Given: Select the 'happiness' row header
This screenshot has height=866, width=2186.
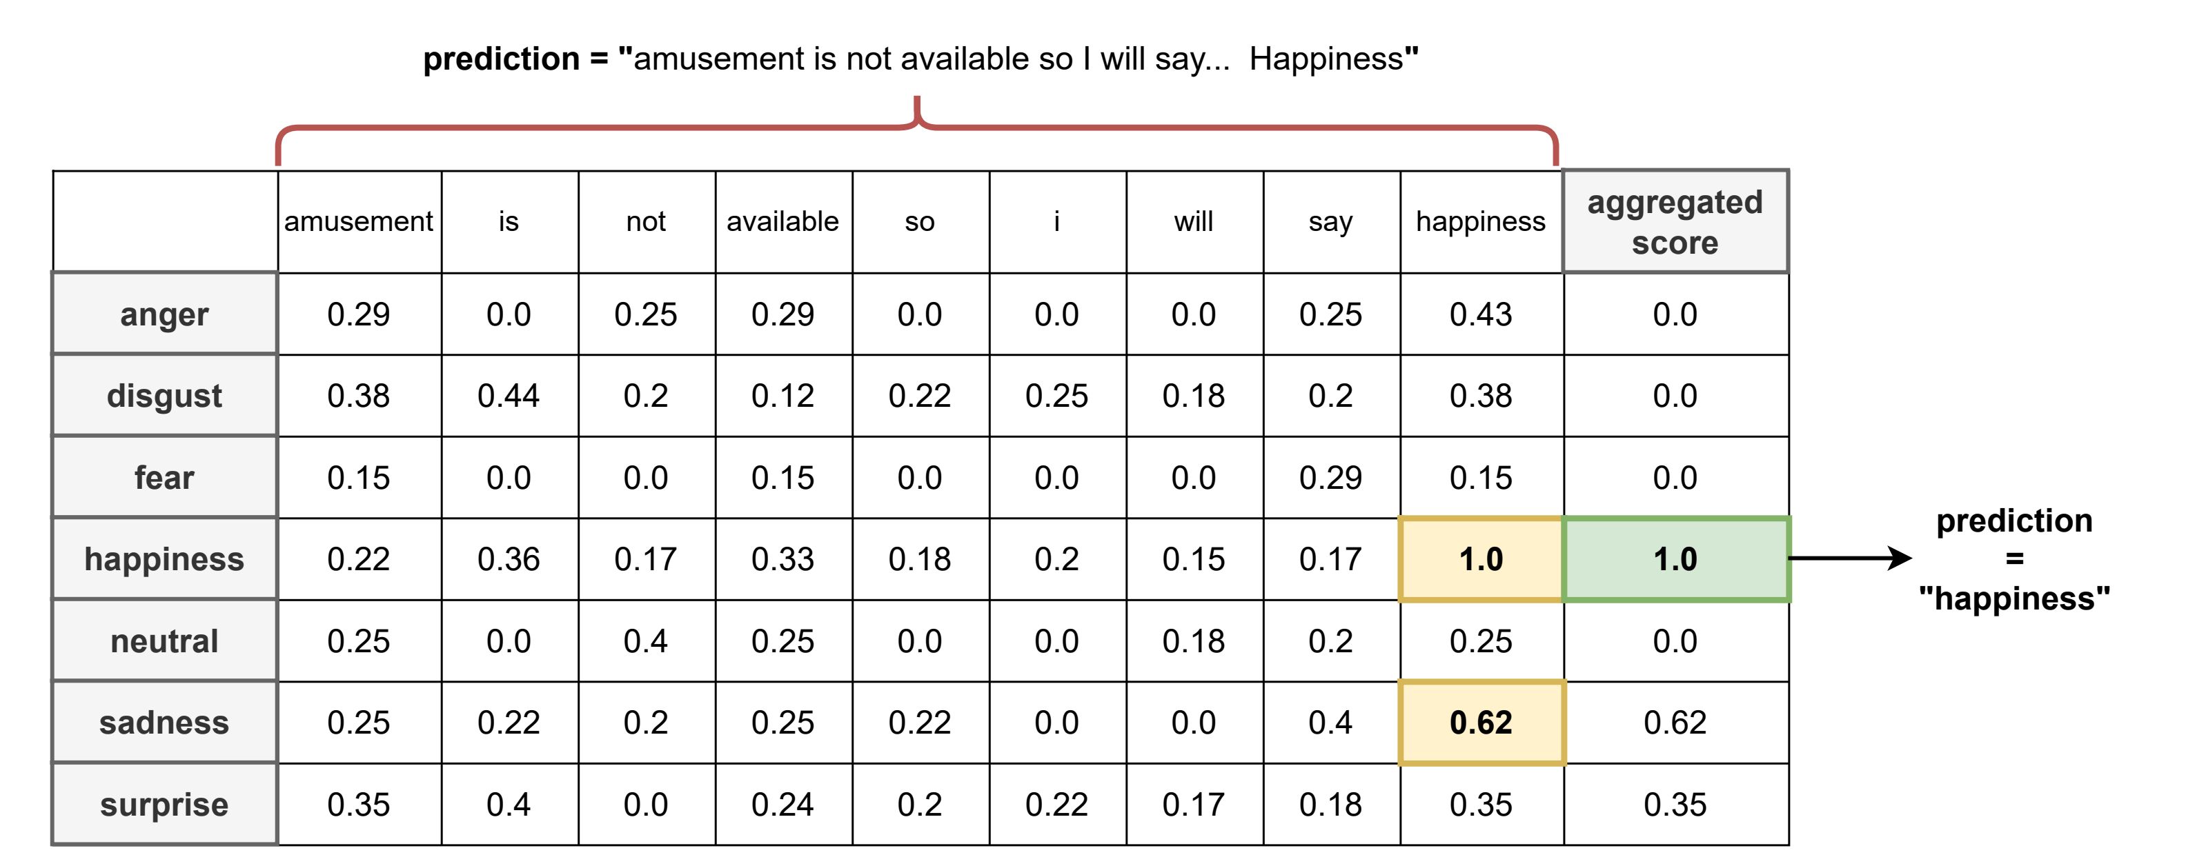Looking at the screenshot, I should tap(165, 559).
